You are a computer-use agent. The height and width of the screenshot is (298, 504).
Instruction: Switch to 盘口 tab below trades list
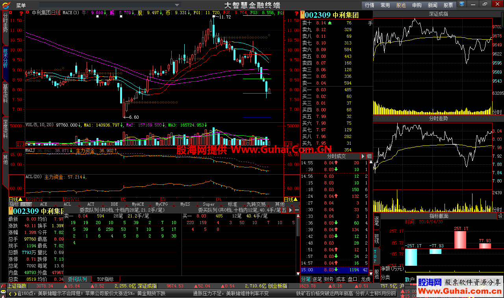pyautogui.click(x=352, y=279)
